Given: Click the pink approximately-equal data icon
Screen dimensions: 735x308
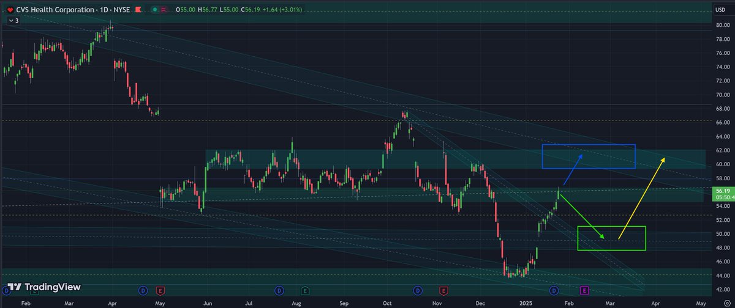Looking at the screenshot, I should coord(164,10).
